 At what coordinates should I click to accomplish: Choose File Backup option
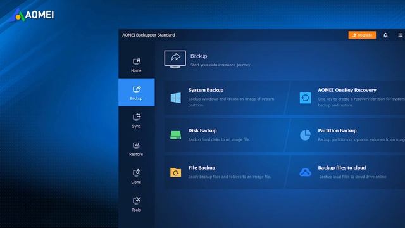[x=202, y=168]
